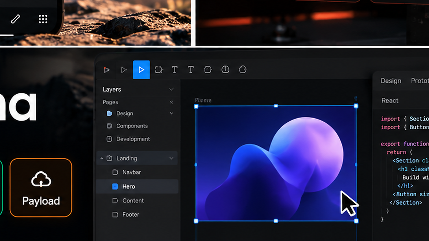Collapse Landing using its left disclosure arrow
The height and width of the screenshot is (241, 429).
coord(102,159)
